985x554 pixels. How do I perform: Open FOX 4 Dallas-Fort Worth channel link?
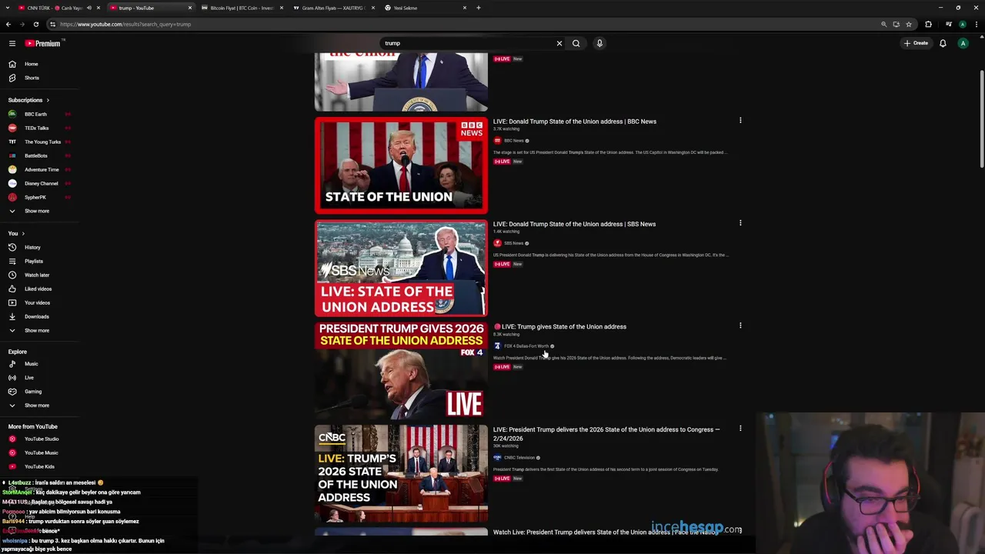tap(526, 346)
